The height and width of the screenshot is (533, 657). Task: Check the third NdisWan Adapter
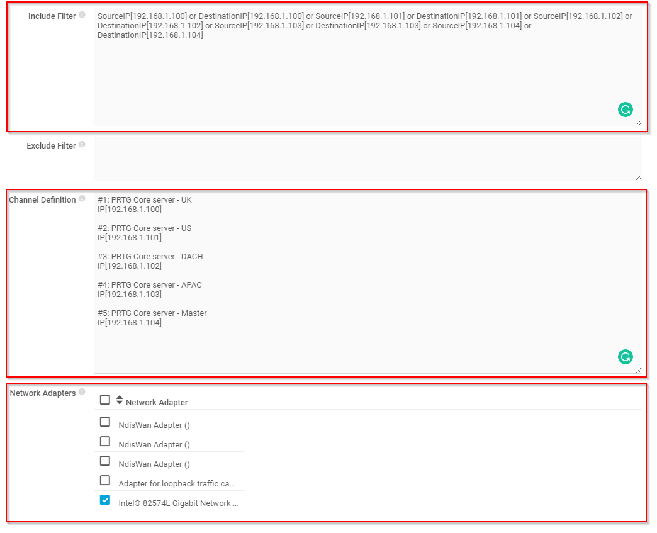coord(104,461)
